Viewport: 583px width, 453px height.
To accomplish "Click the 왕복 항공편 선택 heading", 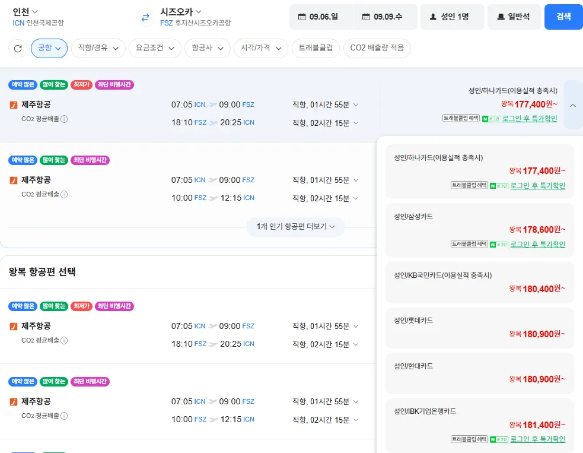I will [42, 272].
